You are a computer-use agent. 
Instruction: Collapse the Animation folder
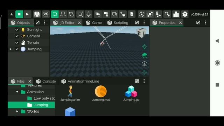17,92
